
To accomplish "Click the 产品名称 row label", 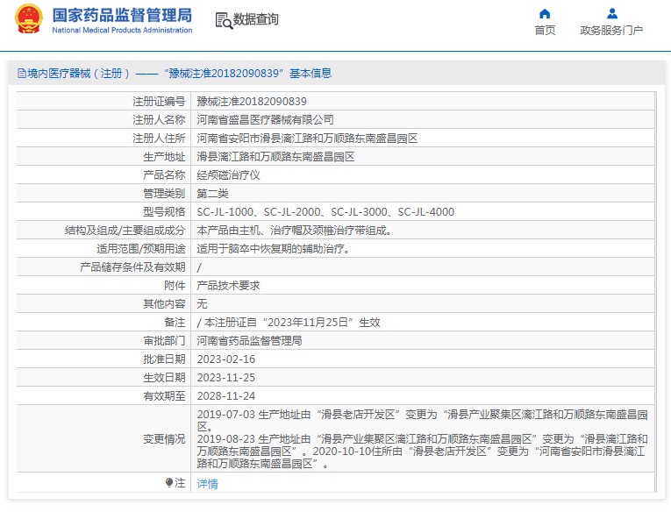I will [x=164, y=175].
